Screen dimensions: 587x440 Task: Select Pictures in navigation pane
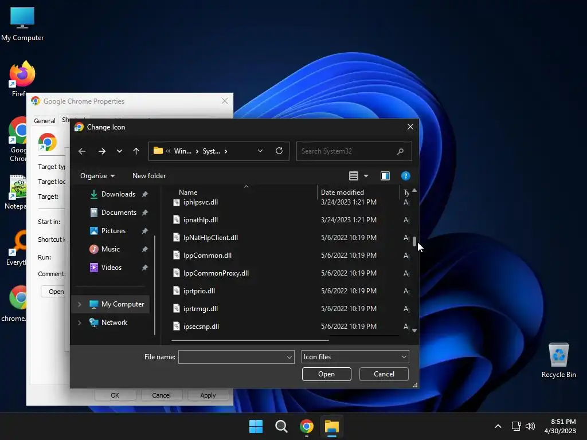coord(113,231)
